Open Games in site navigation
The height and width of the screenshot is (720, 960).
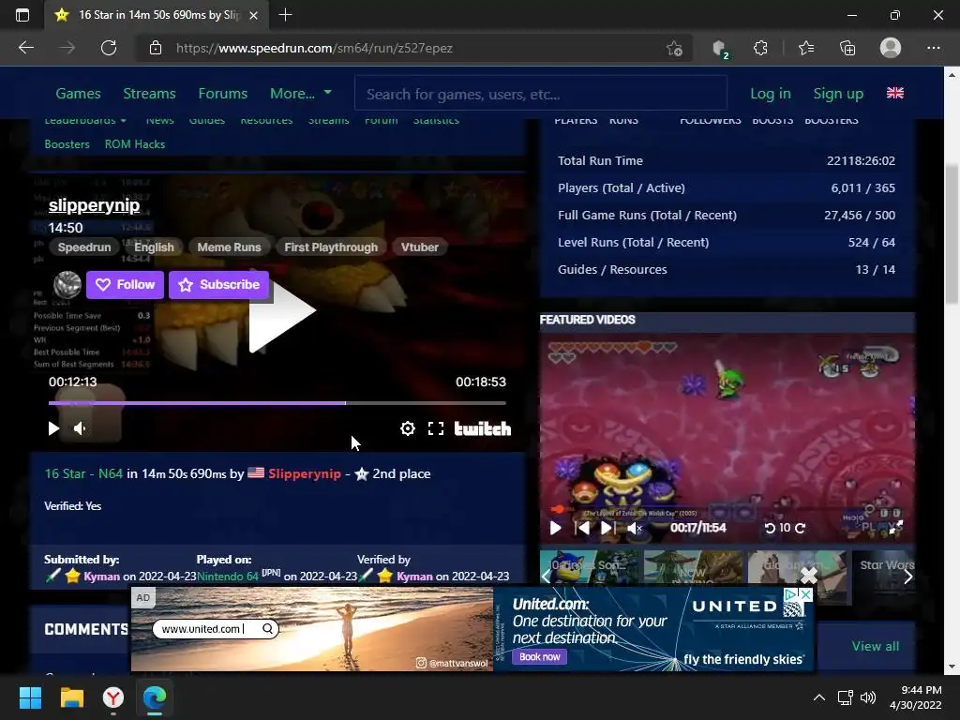click(x=79, y=94)
